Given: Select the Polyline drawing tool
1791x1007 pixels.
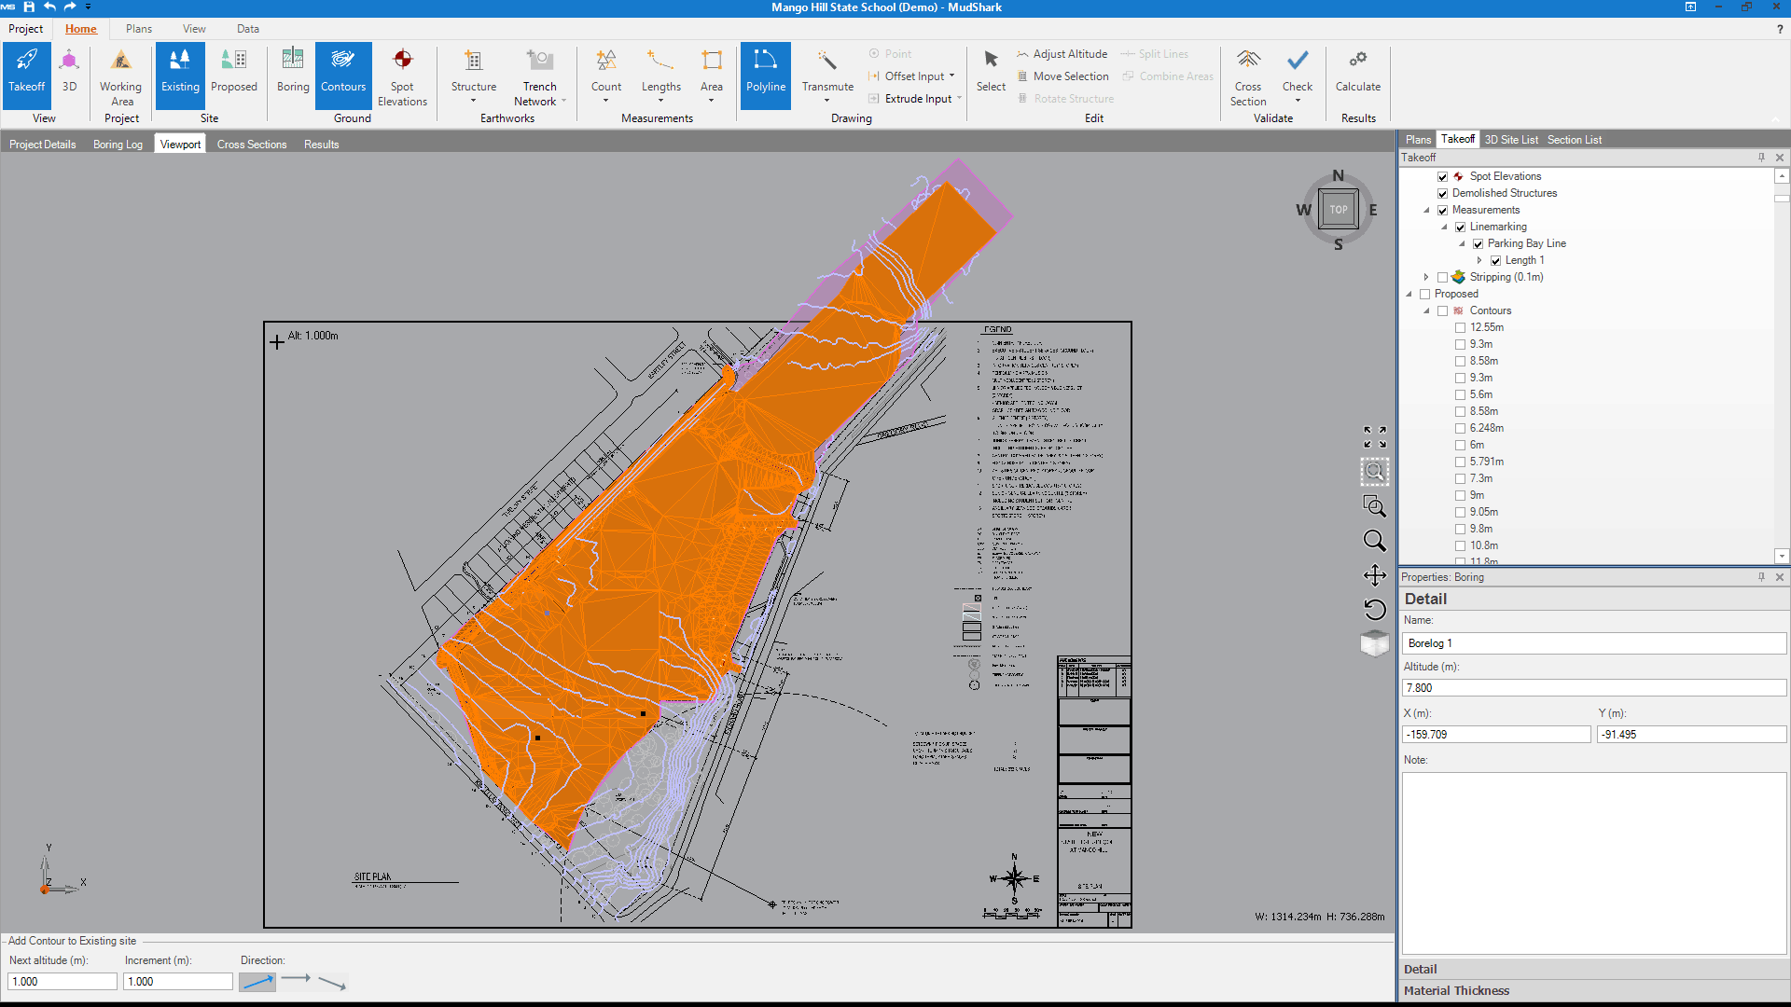Looking at the screenshot, I should point(765,75).
